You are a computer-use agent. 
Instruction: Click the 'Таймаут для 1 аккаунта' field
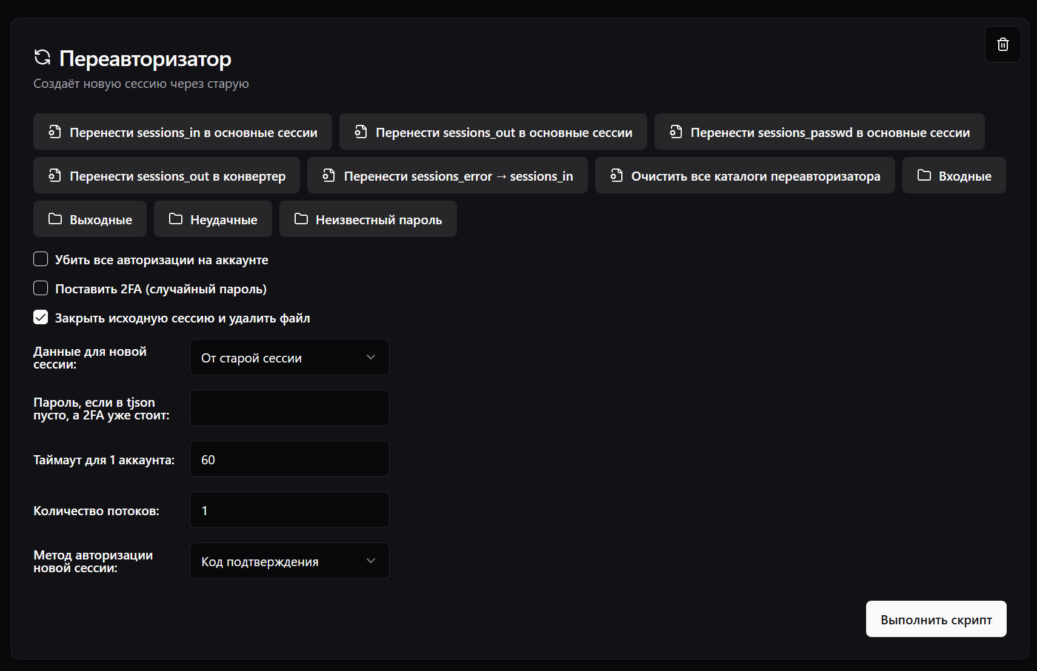289,459
